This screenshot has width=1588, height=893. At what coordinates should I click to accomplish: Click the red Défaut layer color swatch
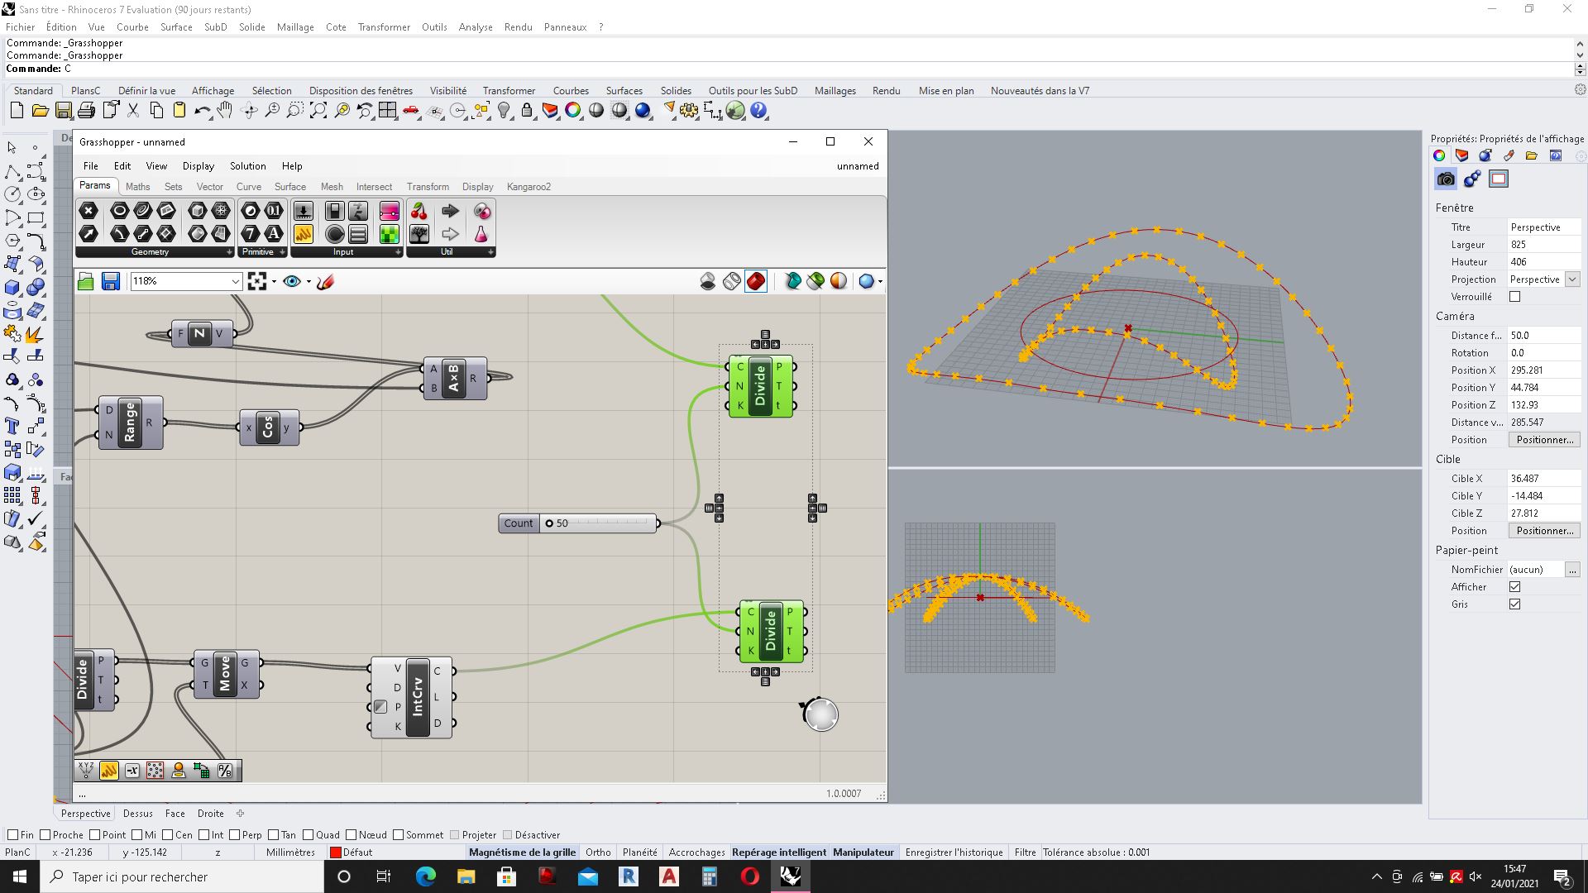pyautogui.click(x=336, y=852)
